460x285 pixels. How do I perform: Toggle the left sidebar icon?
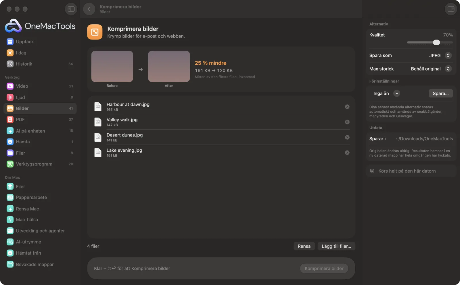71,9
